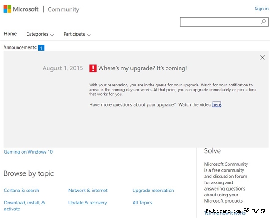Open Gaming on Windows 10 link
The width and height of the screenshot is (270, 218).
[x=28, y=152]
